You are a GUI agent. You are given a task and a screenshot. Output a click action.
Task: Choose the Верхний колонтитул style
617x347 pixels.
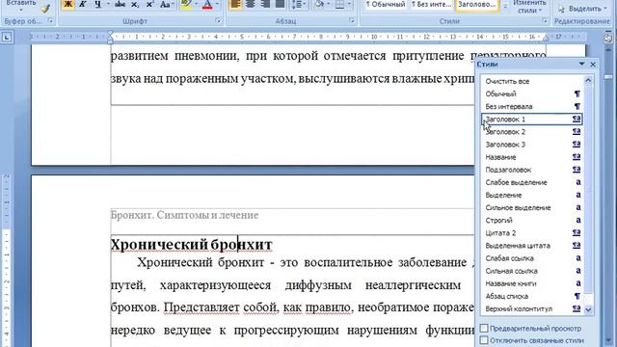point(531,308)
